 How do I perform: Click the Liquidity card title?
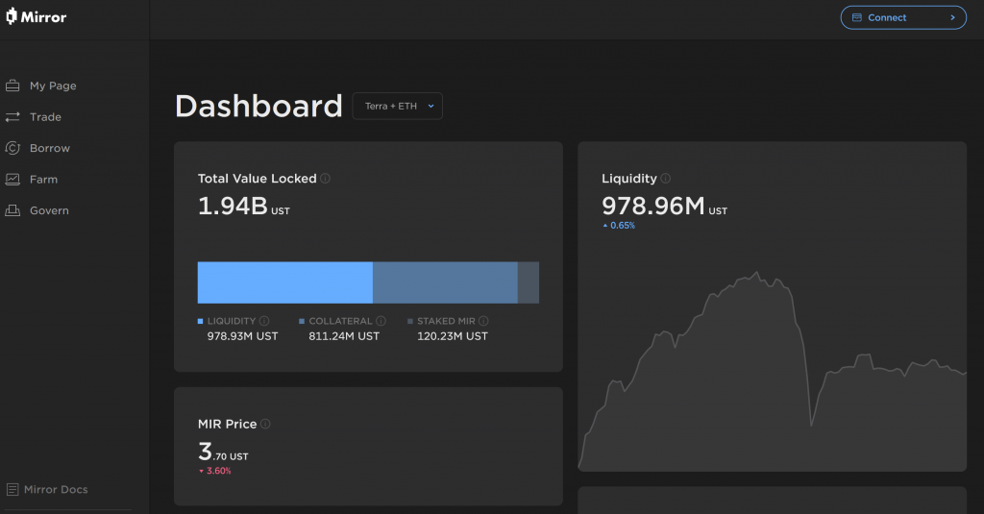[628, 179]
